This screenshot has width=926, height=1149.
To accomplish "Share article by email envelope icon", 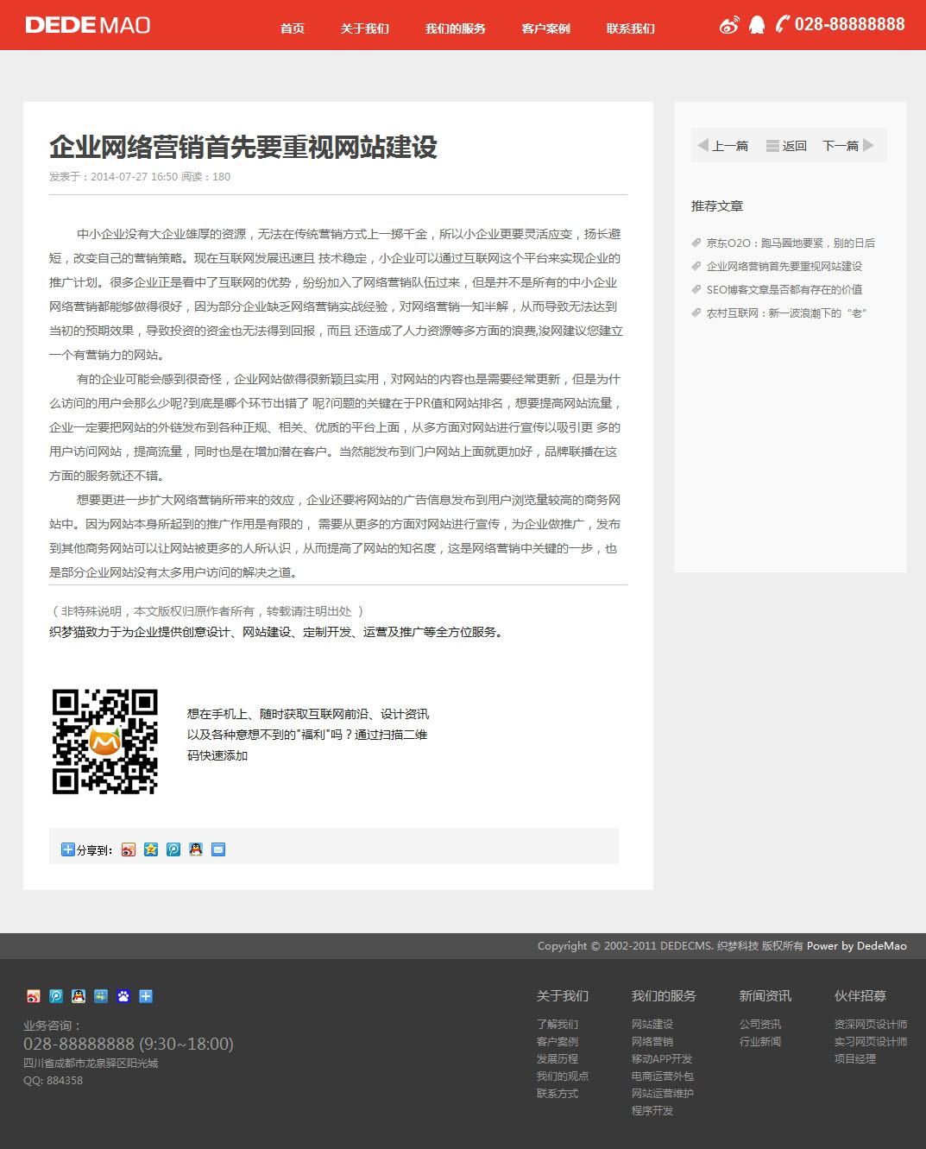I will click(x=218, y=849).
